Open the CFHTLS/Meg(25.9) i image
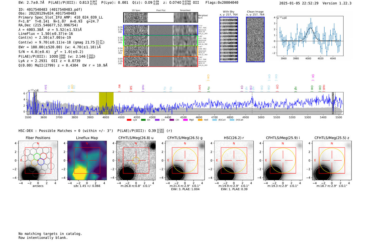 [x=283, y=161]
